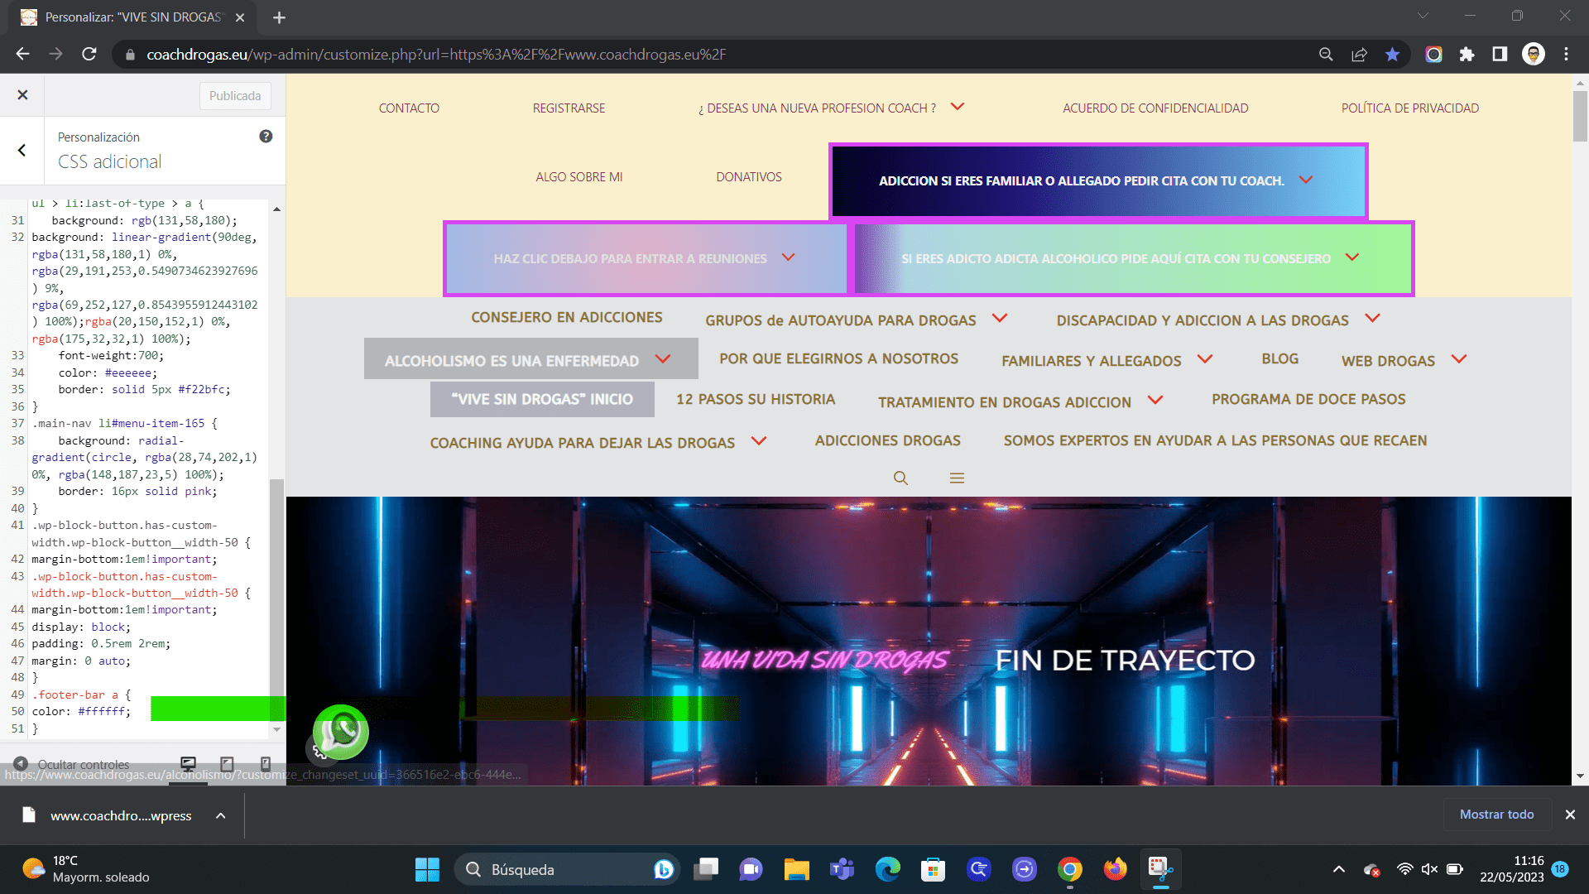Open Chrome zoom magnifier in address bar
The height and width of the screenshot is (894, 1589).
click(x=1326, y=55)
